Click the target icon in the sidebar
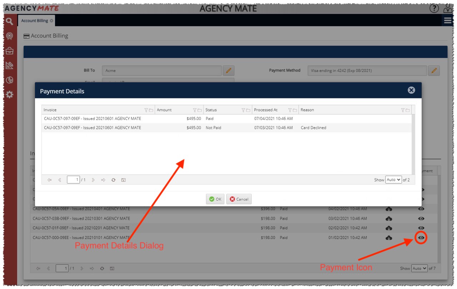 click(x=10, y=36)
